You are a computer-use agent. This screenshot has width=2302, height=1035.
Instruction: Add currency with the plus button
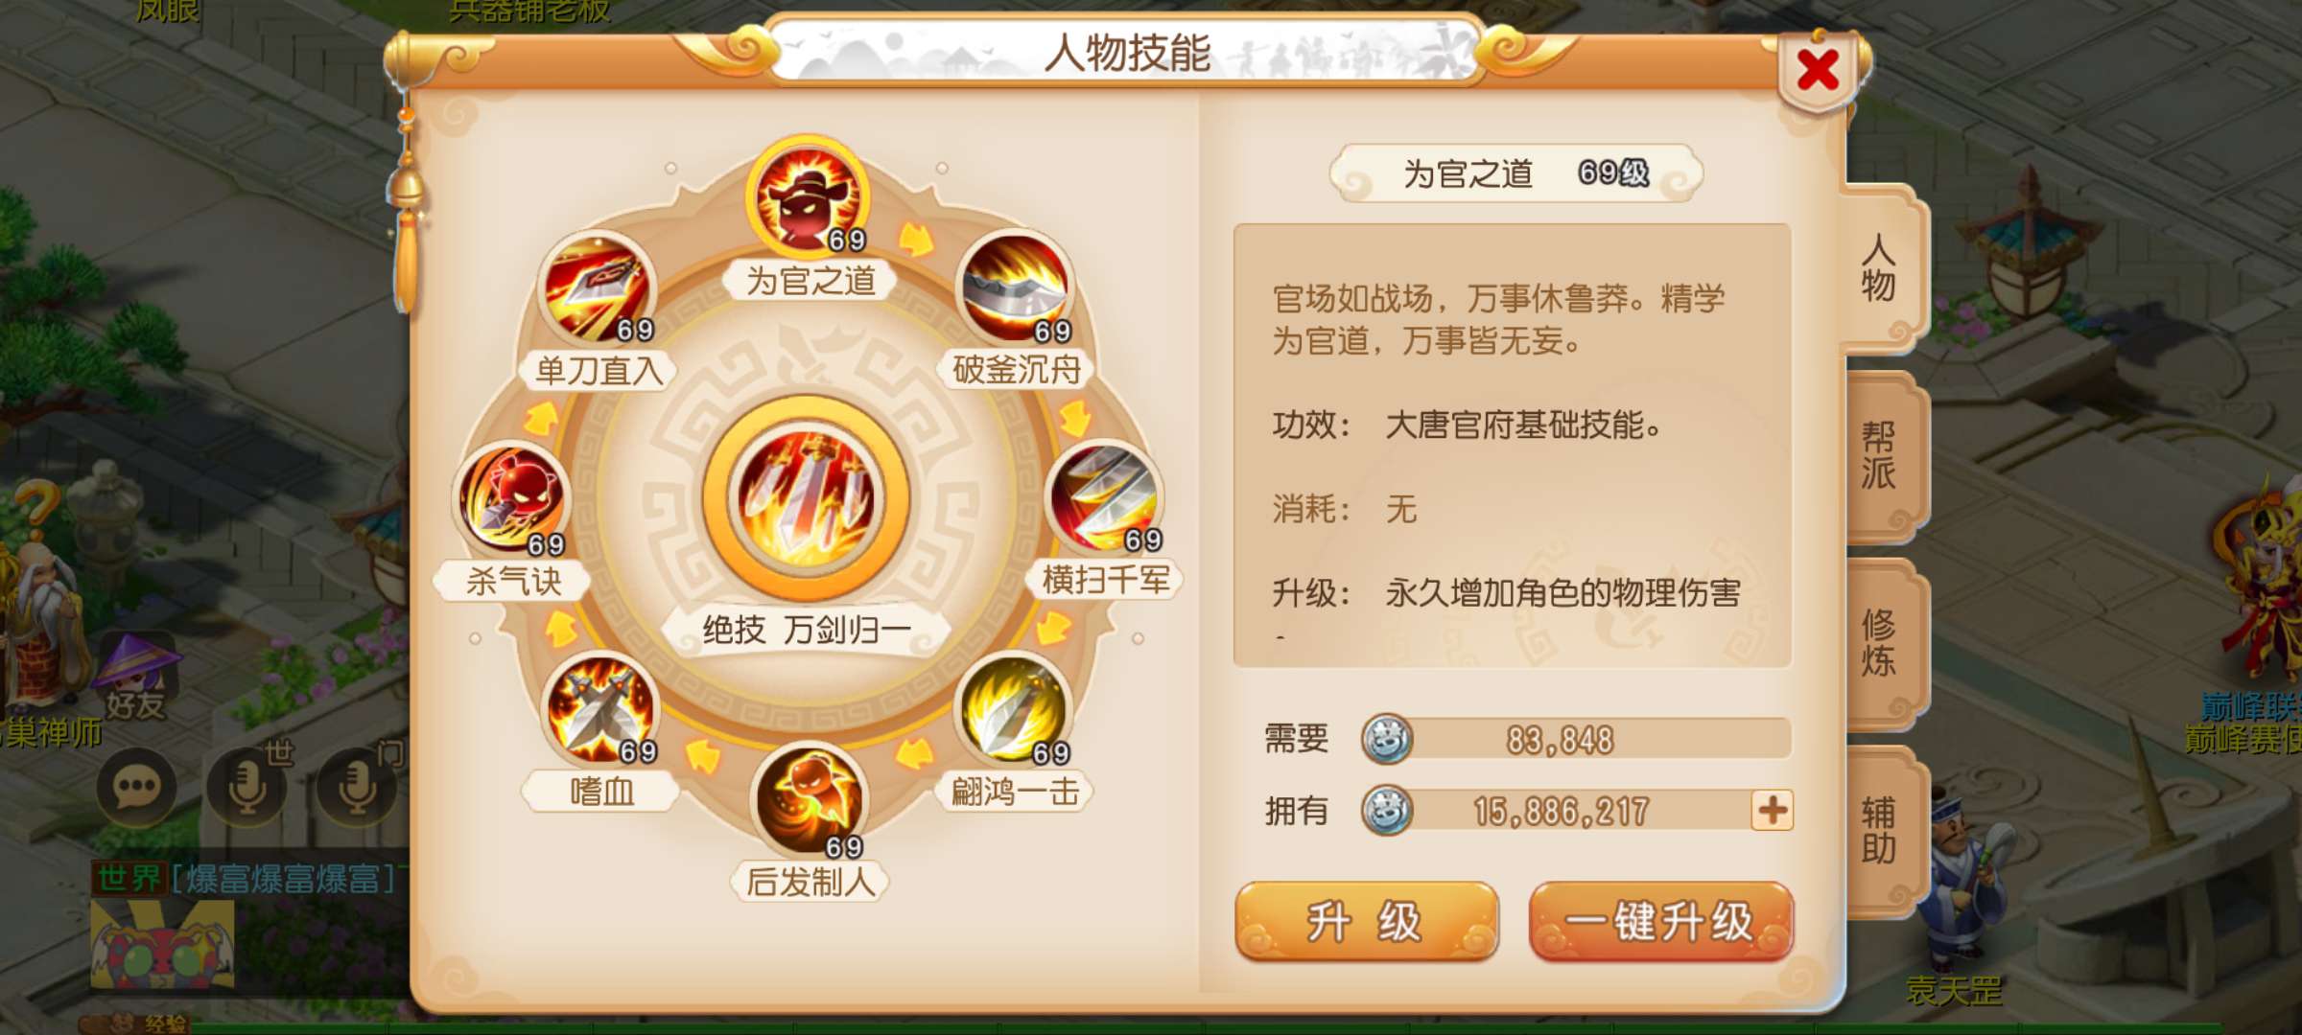click(1772, 811)
